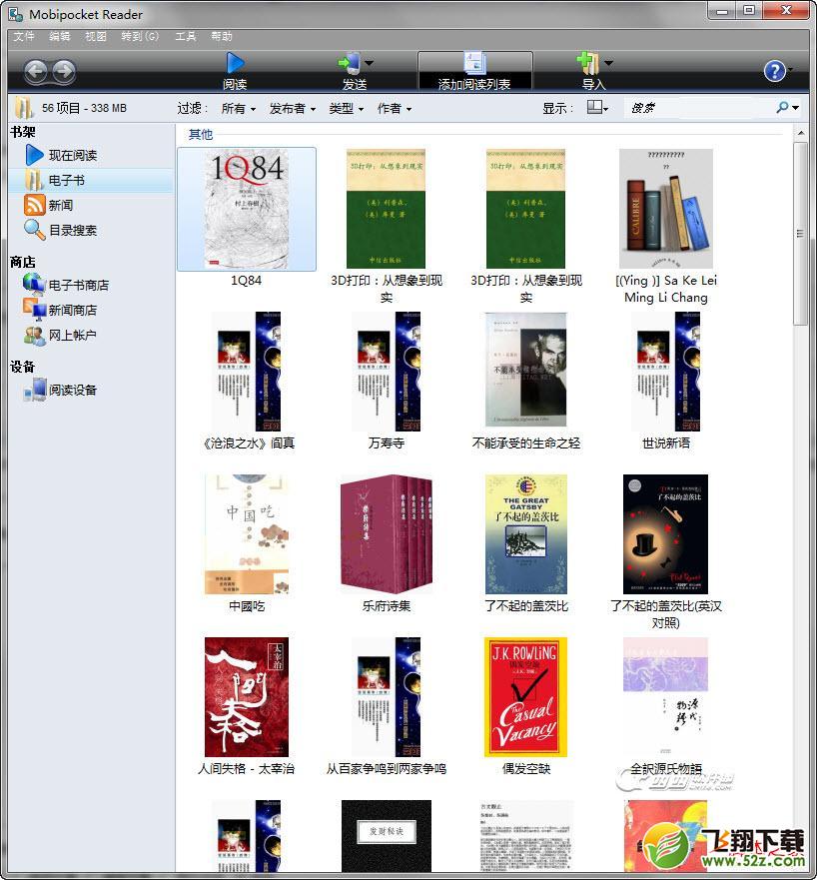
Task: Open the 文件 menu
Action: click(24, 37)
